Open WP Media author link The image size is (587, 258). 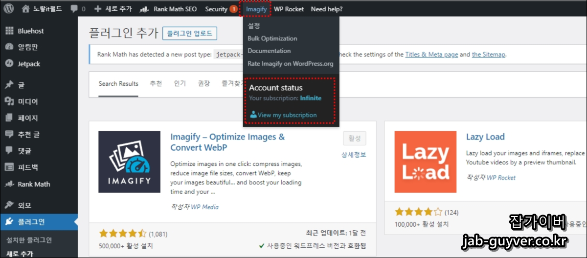(204, 207)
